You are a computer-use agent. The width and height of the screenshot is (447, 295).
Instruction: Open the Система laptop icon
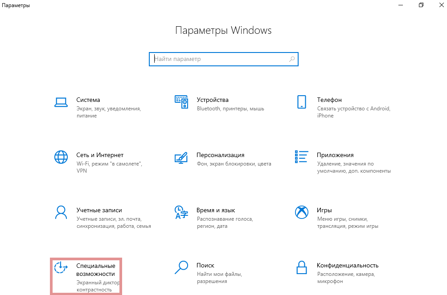[x=61, y=102]
